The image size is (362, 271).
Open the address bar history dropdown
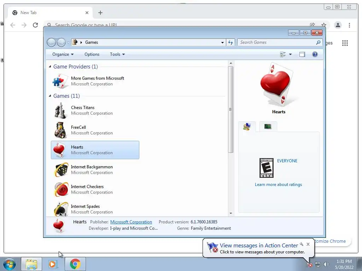point(222,42)
